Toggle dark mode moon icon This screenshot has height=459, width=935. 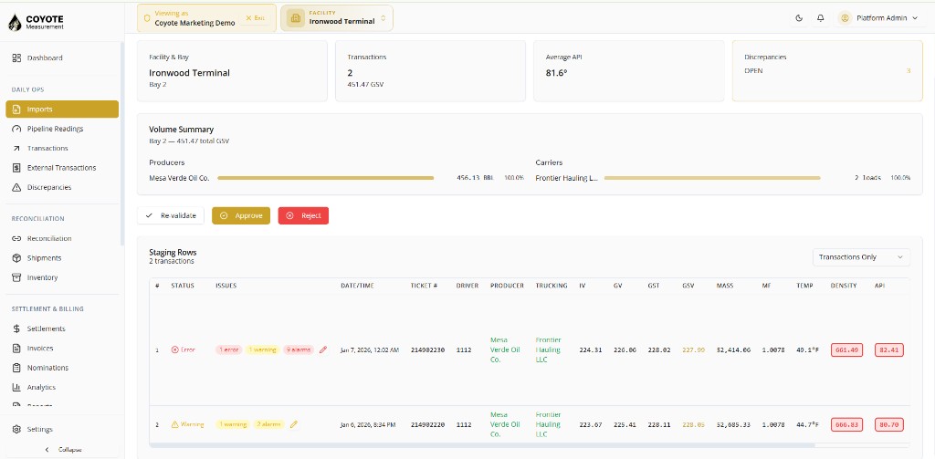coord(799,18)
